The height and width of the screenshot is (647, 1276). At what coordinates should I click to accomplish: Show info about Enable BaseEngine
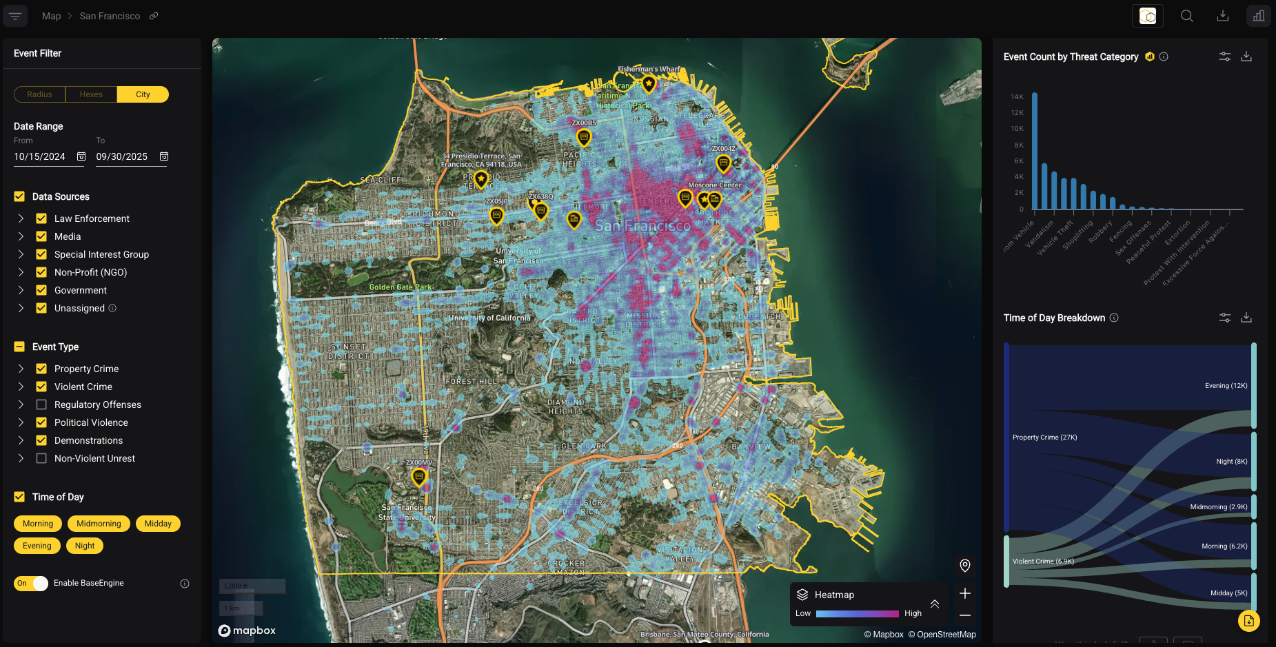pyautogui.click(x=185, y=584)
